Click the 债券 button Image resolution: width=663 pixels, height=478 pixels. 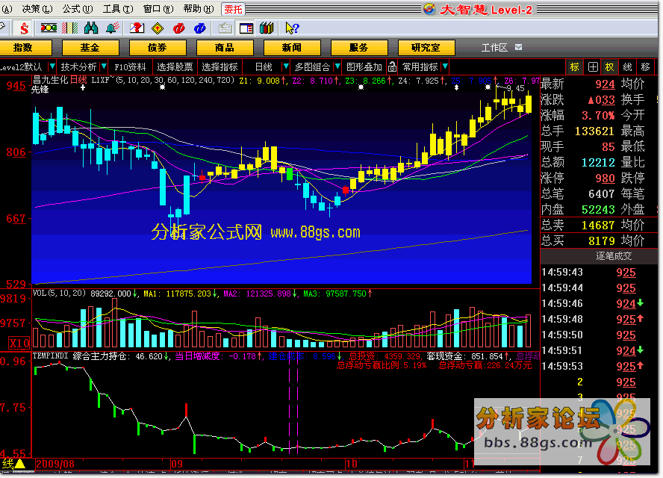click(158, 48)
